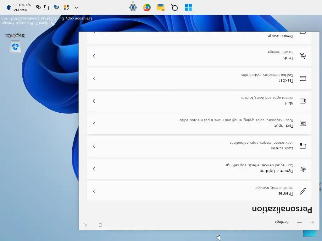Screen dimensions: 322x241
Task: Expand the Start row chevron
Action: 94,101
